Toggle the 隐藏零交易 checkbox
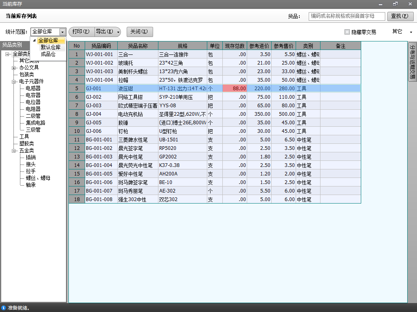Viewport: 417px width, 312px height. (x=347, y=32)
